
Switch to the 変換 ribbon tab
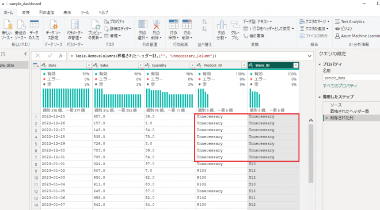click(26, 12)
